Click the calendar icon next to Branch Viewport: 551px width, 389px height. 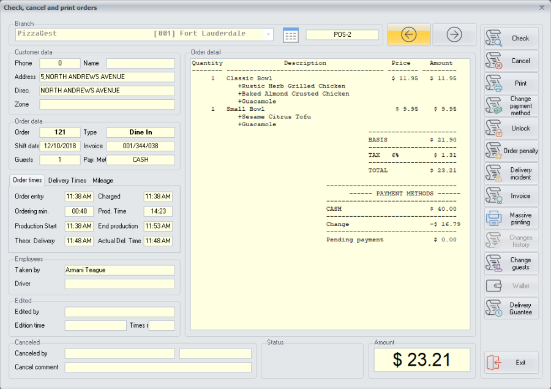tap(291, 35)
